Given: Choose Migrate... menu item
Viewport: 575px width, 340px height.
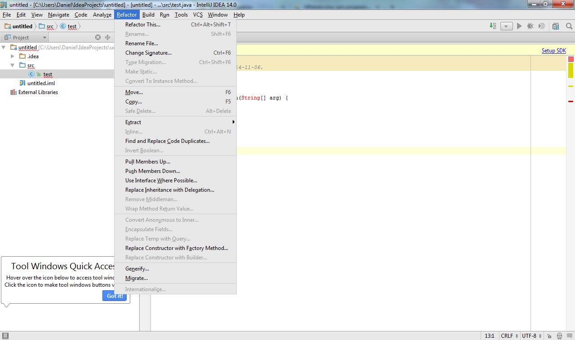Looking at the screenshot, I should coord(176,278).
